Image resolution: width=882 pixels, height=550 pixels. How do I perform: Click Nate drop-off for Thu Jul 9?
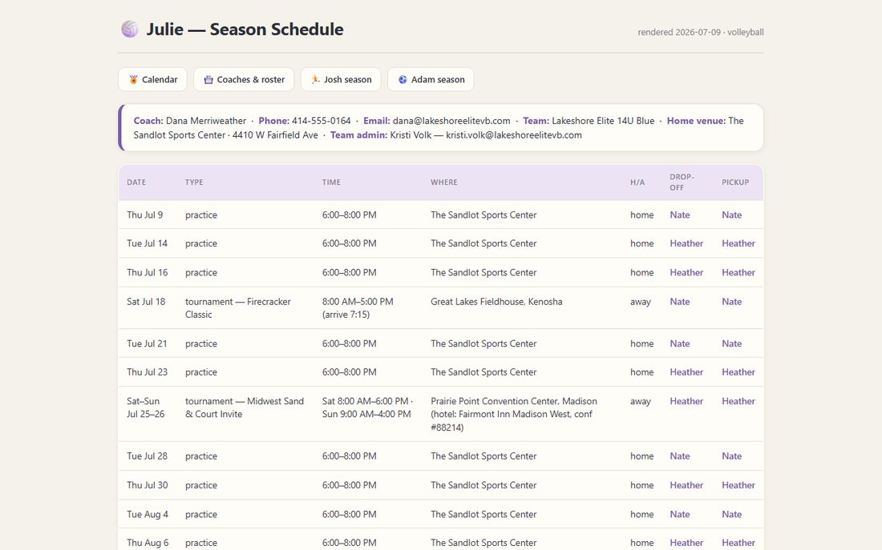coord(679,215)
